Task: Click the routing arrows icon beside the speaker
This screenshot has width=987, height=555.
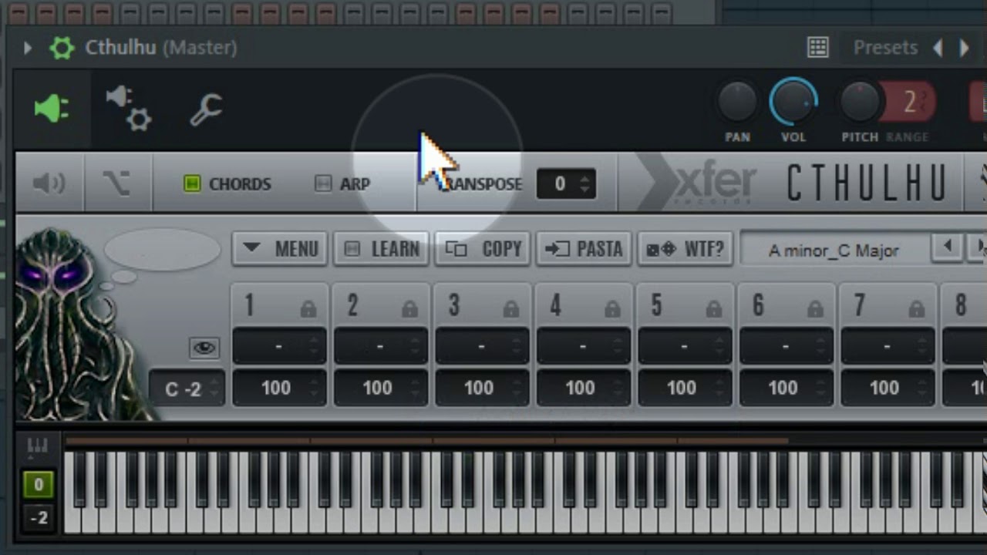Action: pyautogui.click(x=117, y=183)
